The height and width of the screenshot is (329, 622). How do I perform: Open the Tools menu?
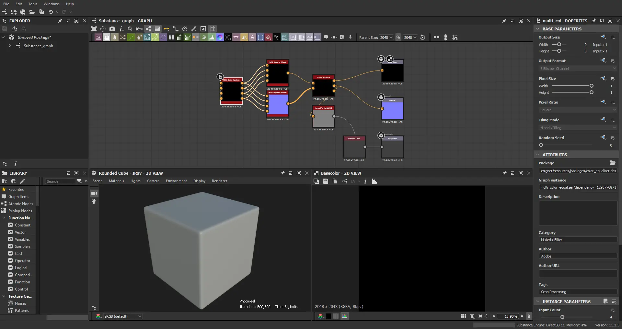[33, 4]
